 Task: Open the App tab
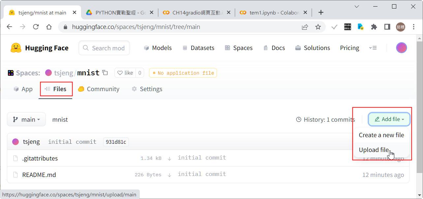pos(23,89)
